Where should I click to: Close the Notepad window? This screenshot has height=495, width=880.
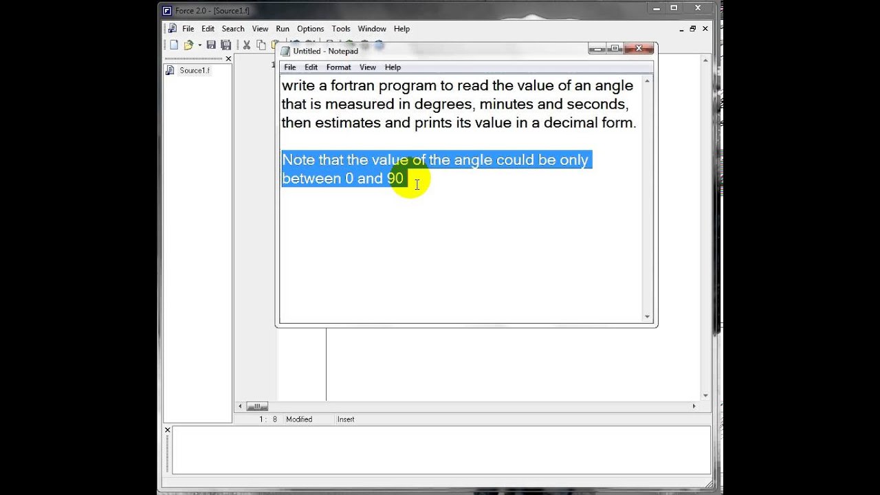[639, 48]
